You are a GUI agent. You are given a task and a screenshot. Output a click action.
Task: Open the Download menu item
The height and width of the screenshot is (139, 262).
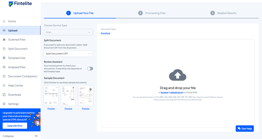click(14, 95)
